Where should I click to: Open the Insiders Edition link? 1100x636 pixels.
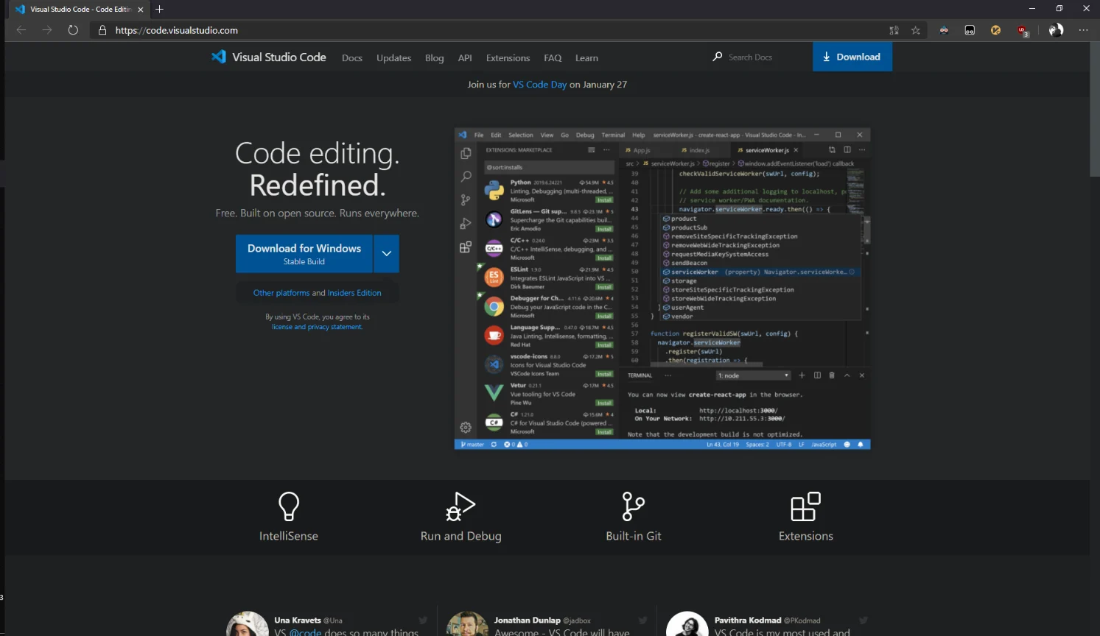coord(354,293)
